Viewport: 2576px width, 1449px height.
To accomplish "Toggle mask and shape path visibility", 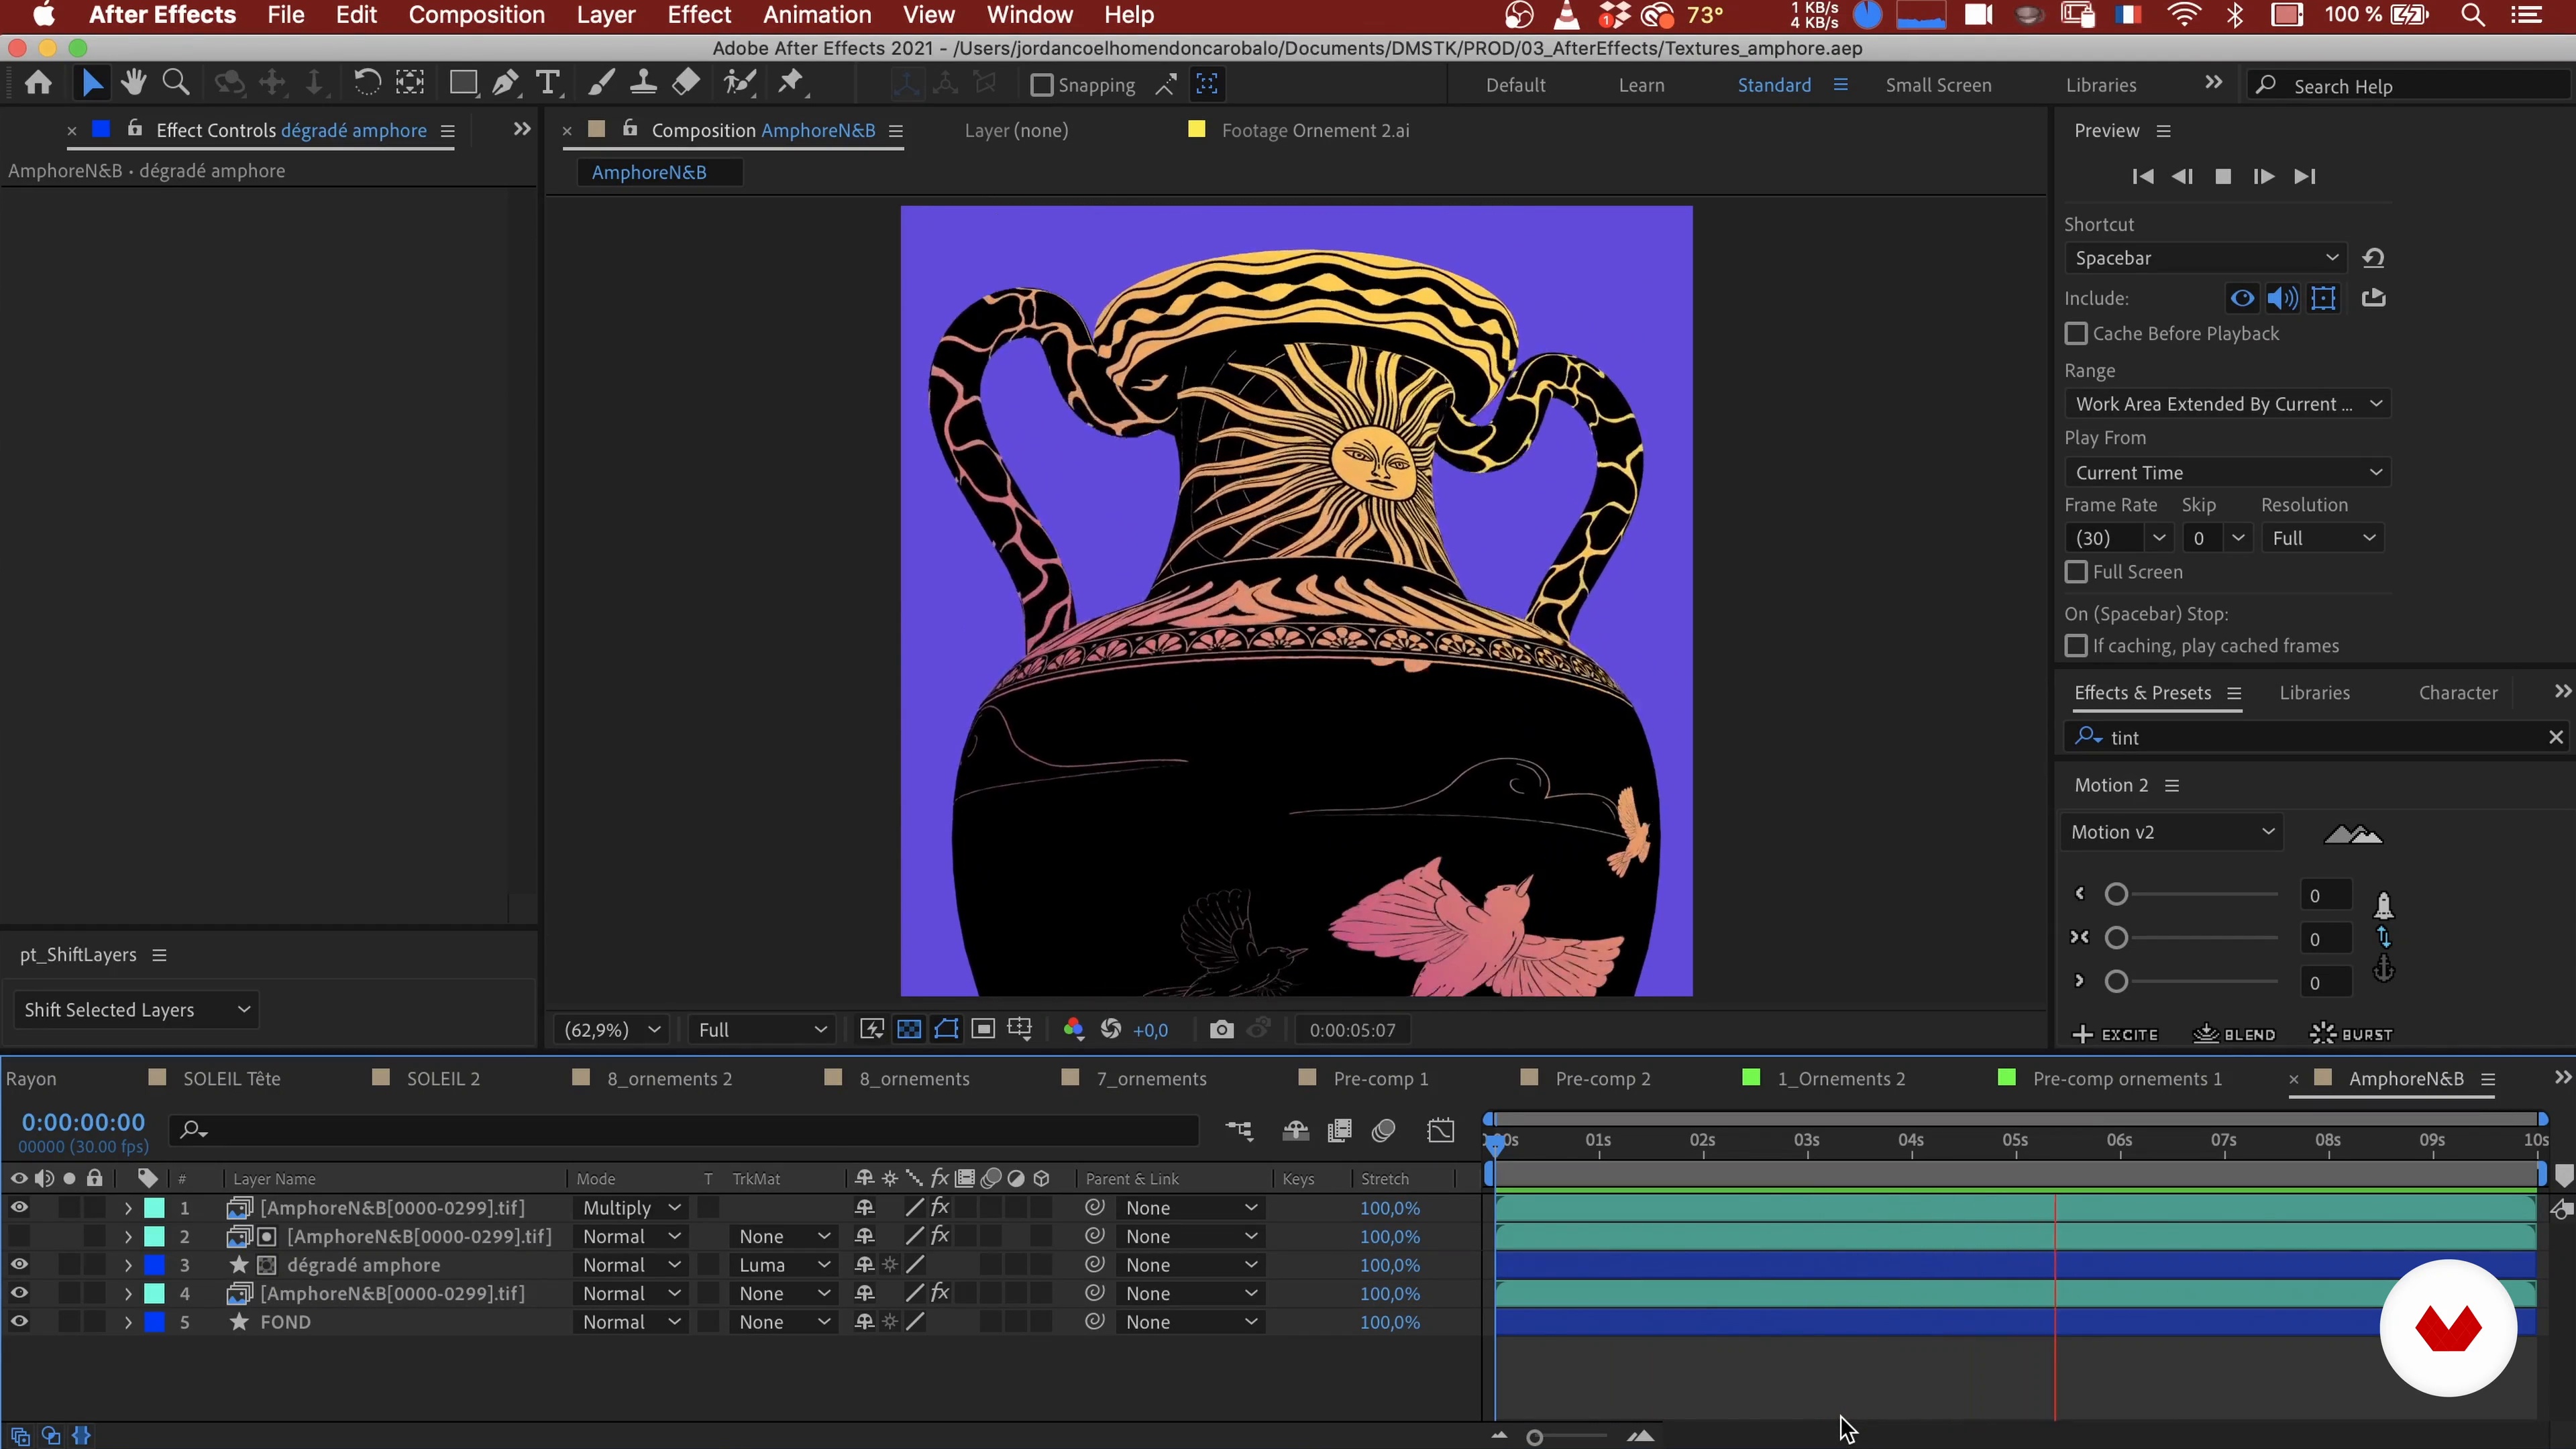I will click(x=946, y=1030).
